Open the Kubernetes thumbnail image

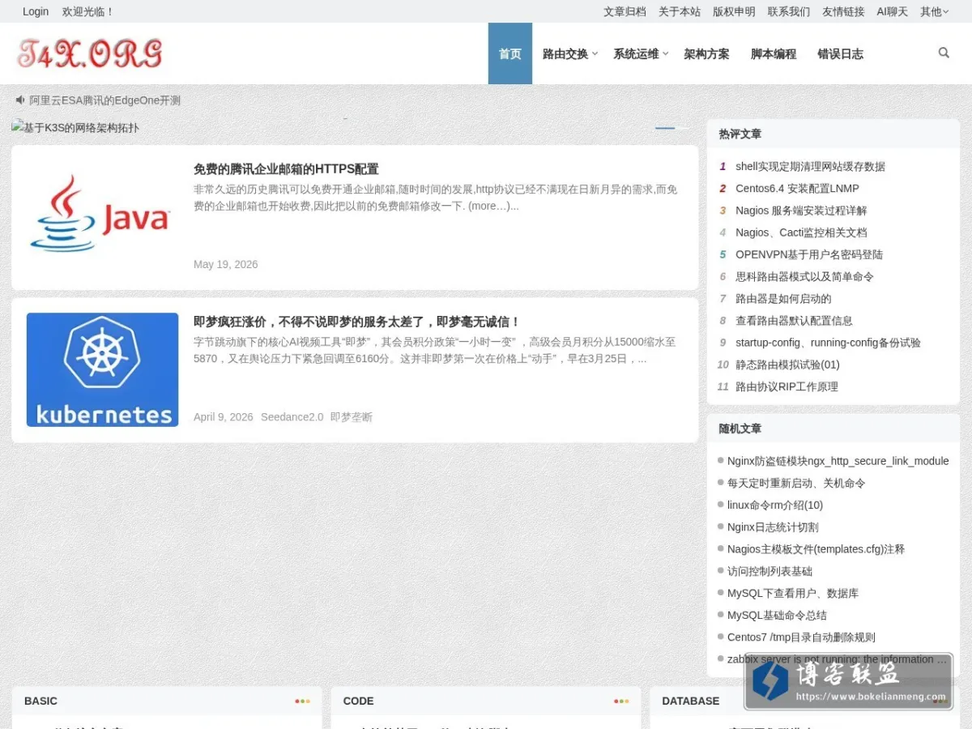coord(102,369)
